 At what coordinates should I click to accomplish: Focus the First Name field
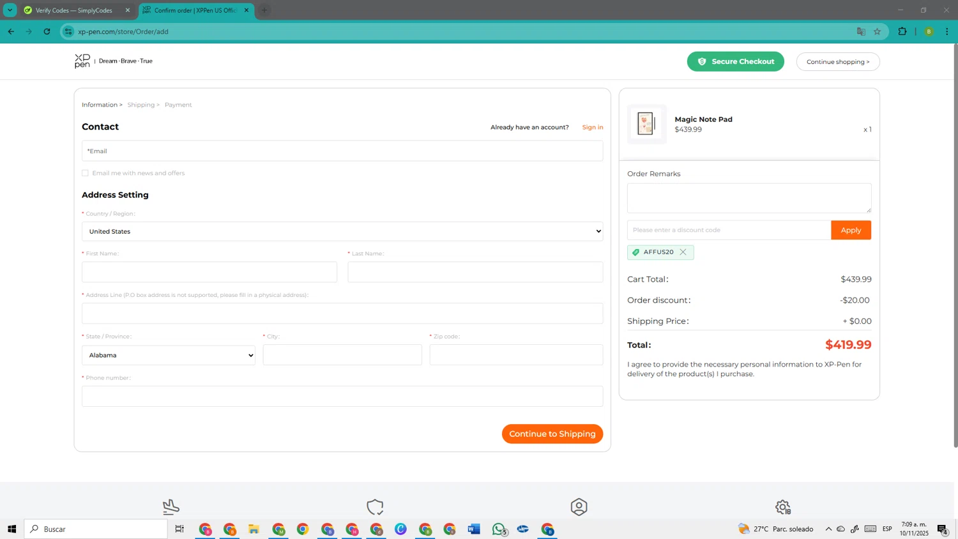[x=209, y=272]
